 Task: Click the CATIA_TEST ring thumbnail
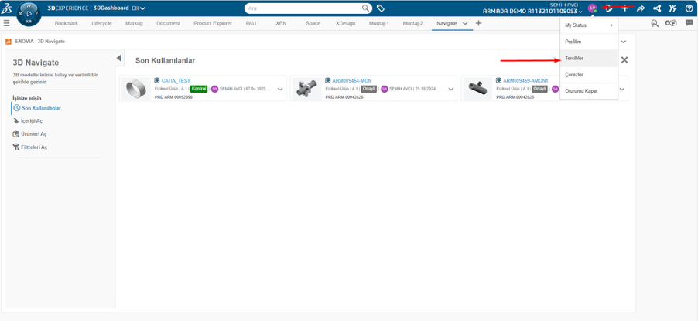coord(135,89)
